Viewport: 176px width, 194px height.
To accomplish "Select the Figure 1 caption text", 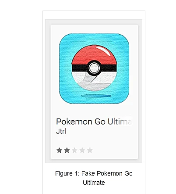I will pyautogui.click(x=94, y=178).
